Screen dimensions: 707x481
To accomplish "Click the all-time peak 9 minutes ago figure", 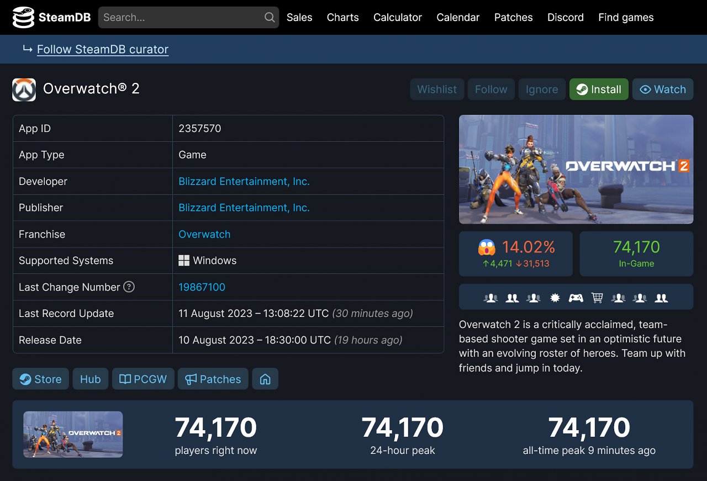I will (589, 427).
